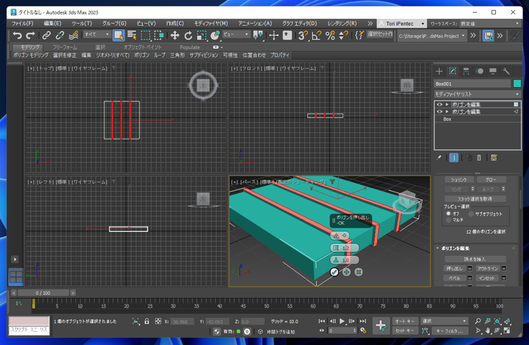Toggle the selection lock padlock icon
529x345 pixels.
pyautogui.click(x=147, y=321)
